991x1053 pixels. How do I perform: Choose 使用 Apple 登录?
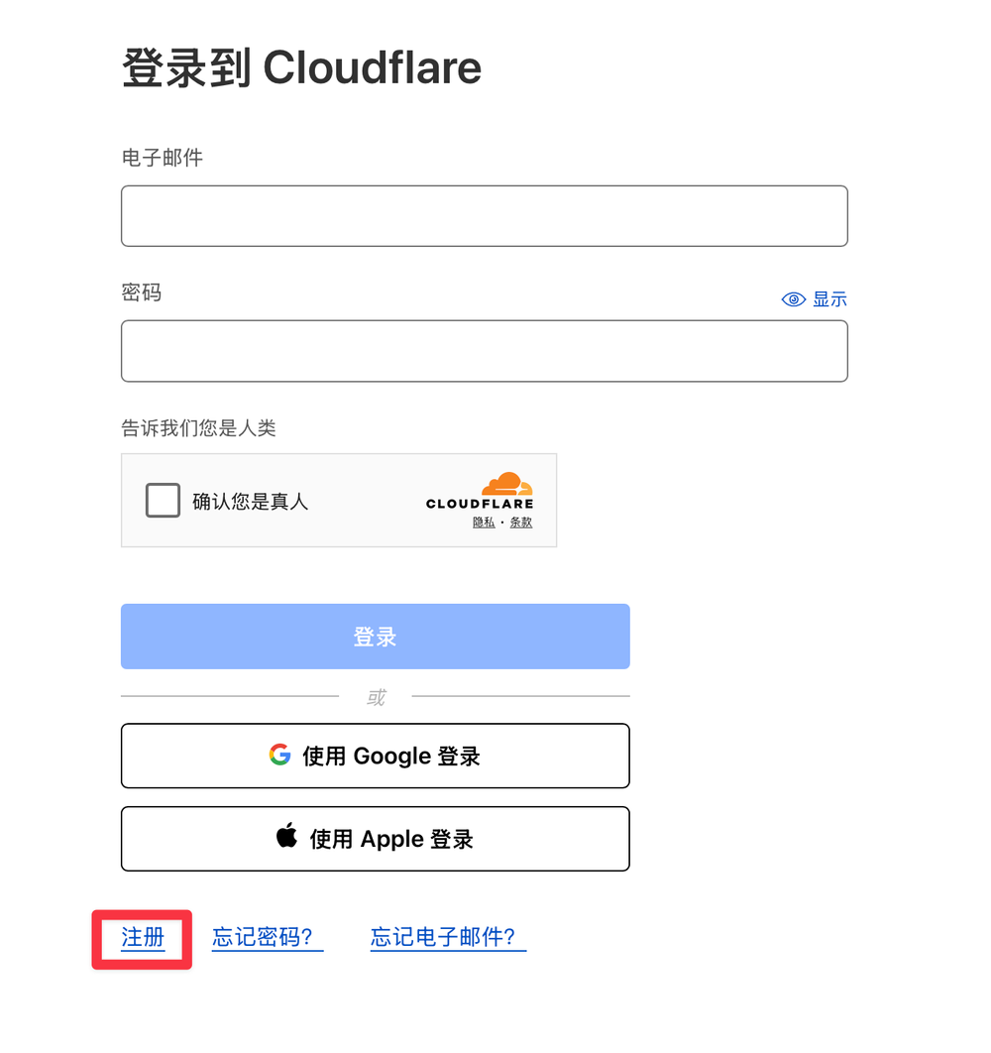375,838
